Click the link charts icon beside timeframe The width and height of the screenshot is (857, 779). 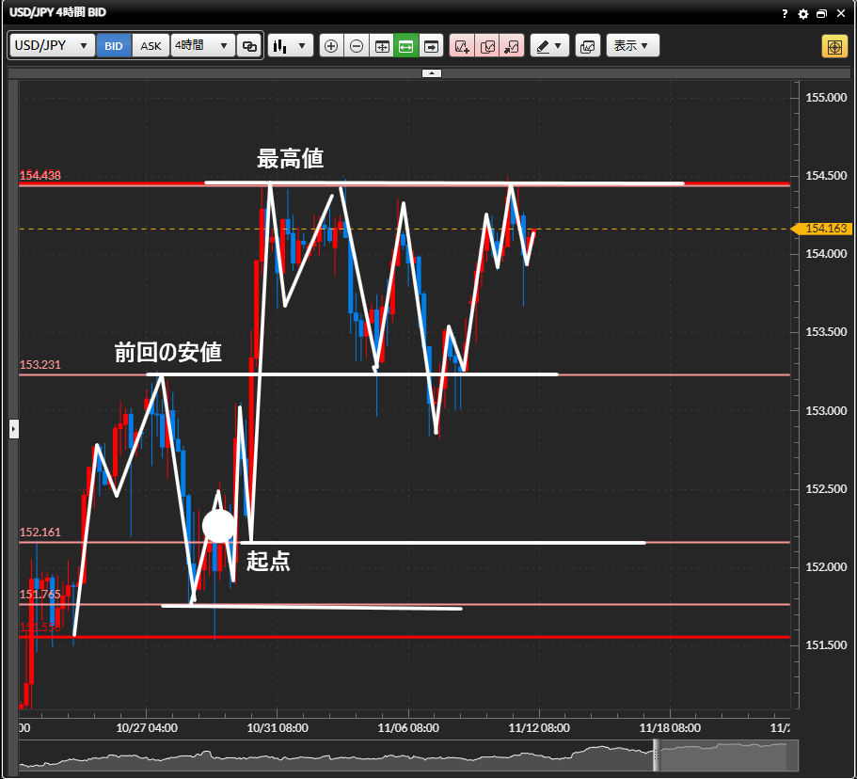[249, 45]
